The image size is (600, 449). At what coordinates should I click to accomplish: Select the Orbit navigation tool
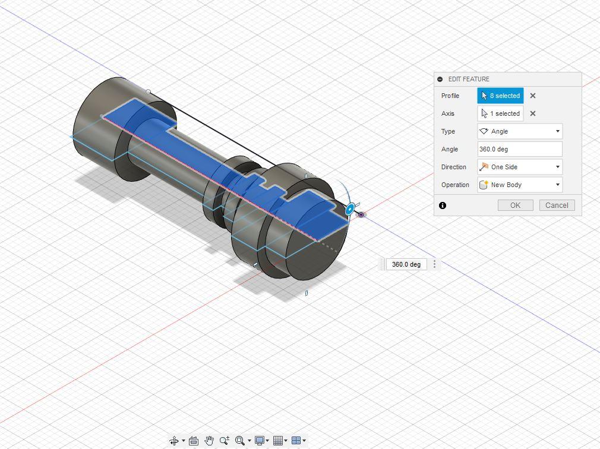click(x=173, y=441)
